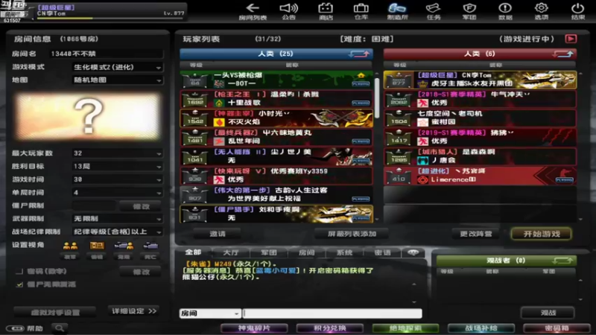This screenshot has height=335, width=596.
Task: Go back to room list arrow
Action: (x=253, y=8)
